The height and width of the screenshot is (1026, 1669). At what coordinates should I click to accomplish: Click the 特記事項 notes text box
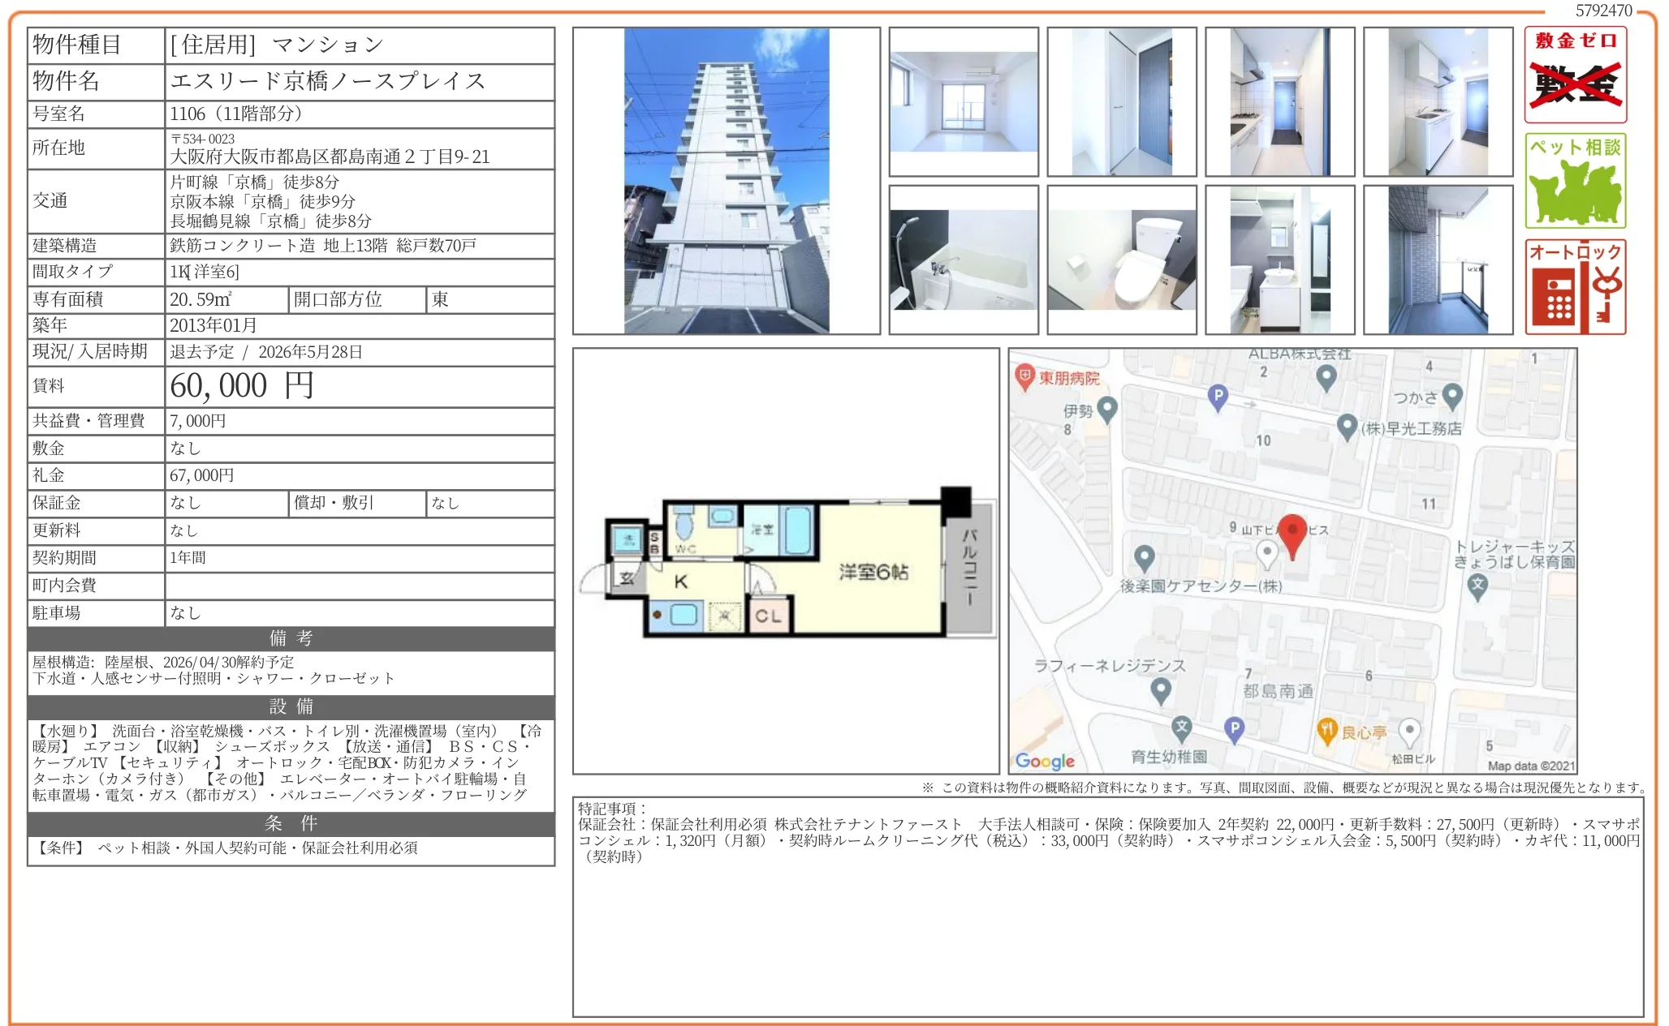coord(1107,906)
